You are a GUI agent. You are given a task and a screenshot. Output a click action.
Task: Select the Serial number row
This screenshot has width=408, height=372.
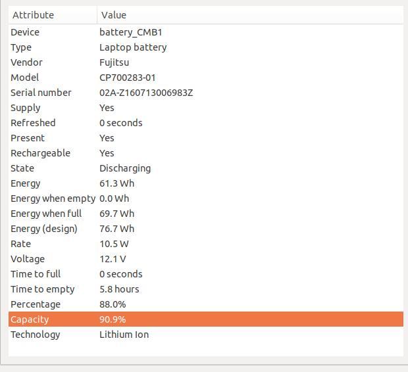pyautogui.click(x=206, y=93)
